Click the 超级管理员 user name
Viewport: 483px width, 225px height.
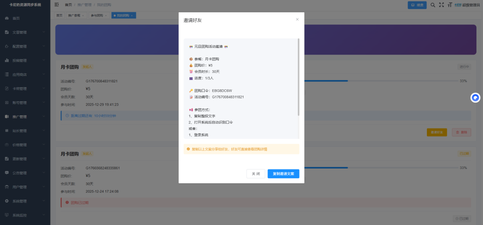[x=471, y=5]
